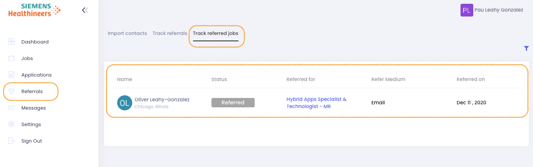533x167 pixels.
Task: Click the Jobs briefcase icon
Action: coord(11,58)
